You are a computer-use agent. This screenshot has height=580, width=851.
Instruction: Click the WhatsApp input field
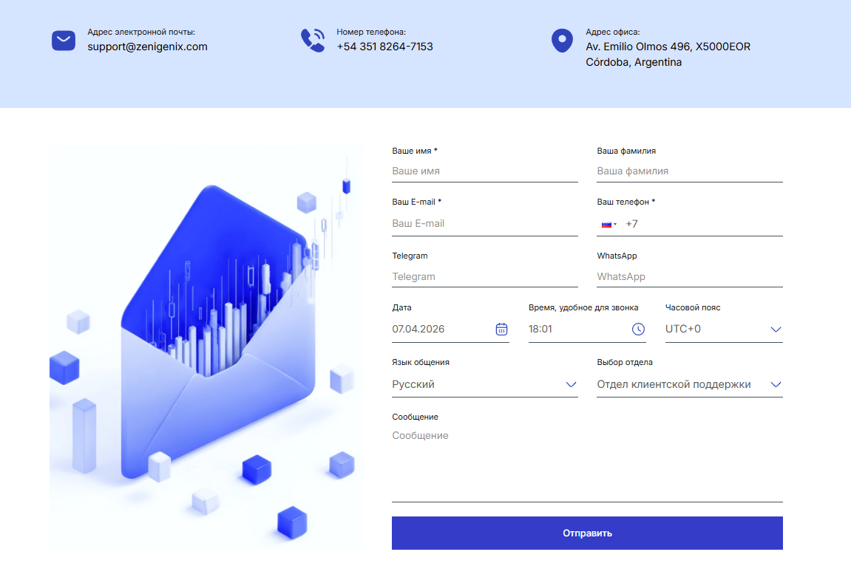(x=689, y=277)
